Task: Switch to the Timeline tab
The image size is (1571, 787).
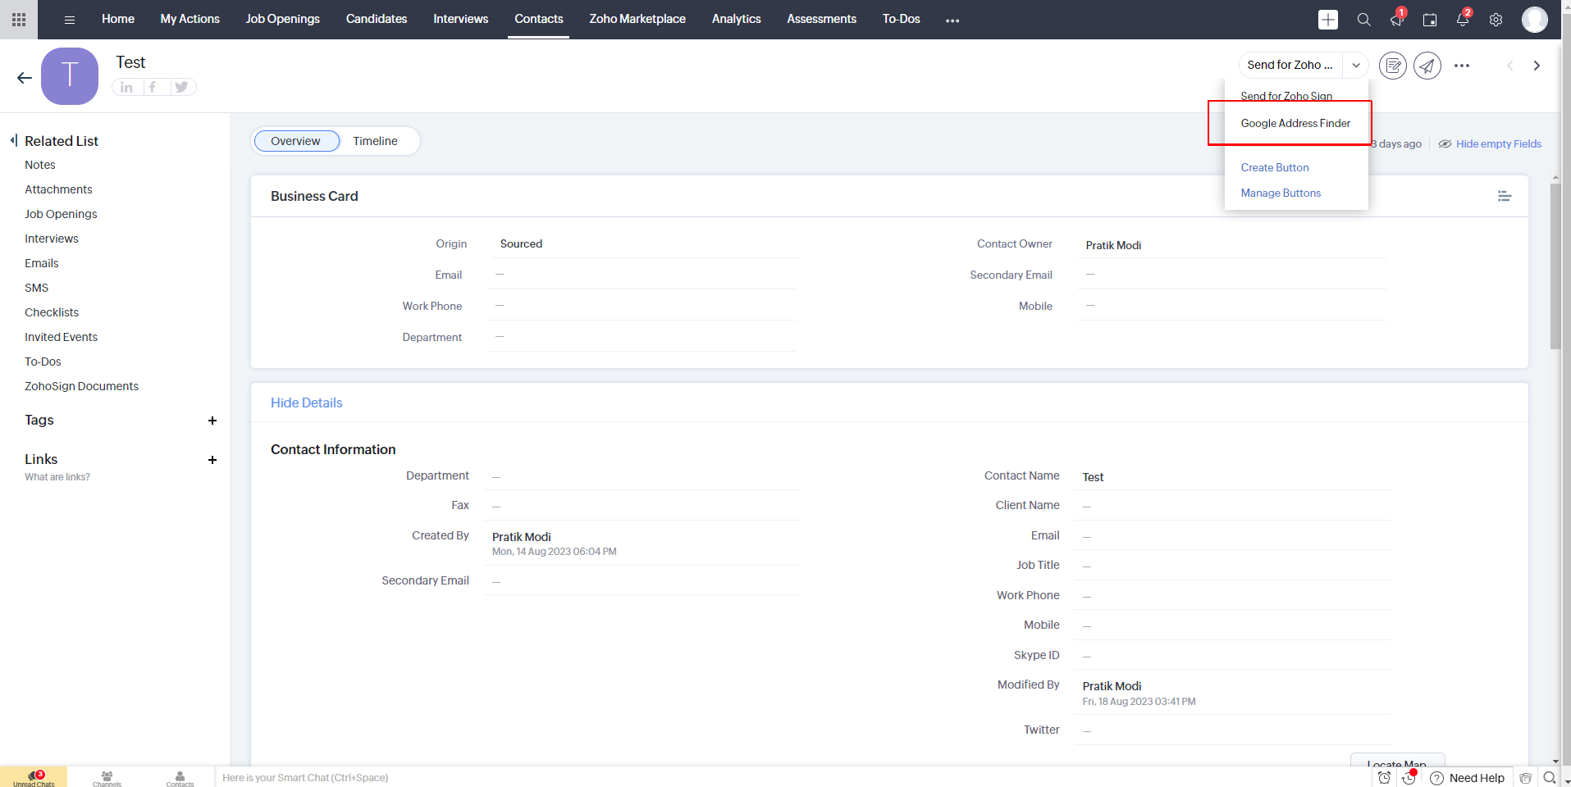Action: tap(375, 141)
